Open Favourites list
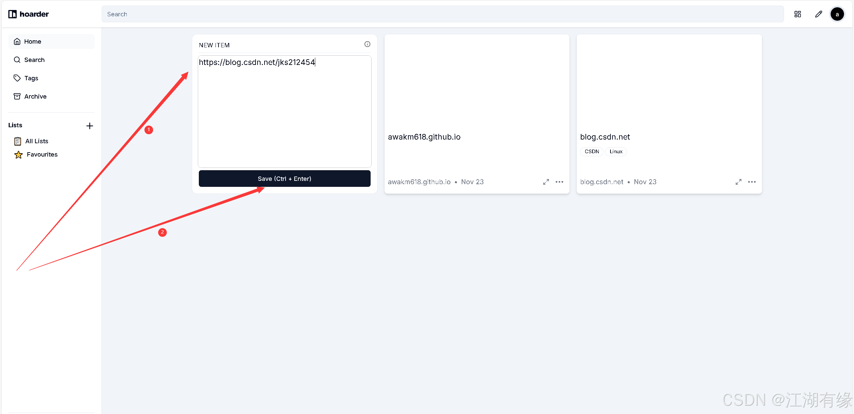Image resolution: width=854 pixels, height=414 pixels. (42, 155)
